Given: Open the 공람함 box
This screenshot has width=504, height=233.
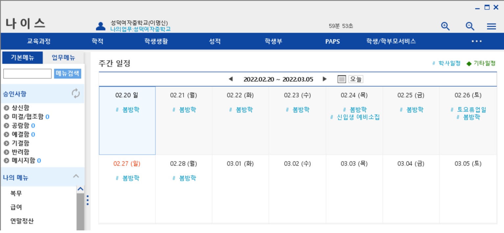Looking at the screenshot, I should pos(20,125).
